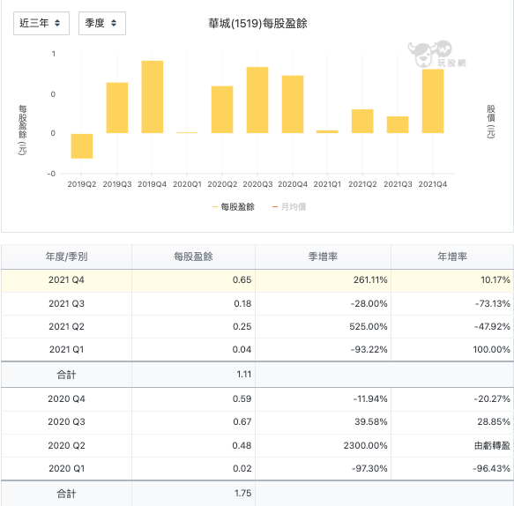Image resolution: width=514 pixels, height=506 pixels.
Task: Click the 每股盈餘 column header
Action: [193, 257]
